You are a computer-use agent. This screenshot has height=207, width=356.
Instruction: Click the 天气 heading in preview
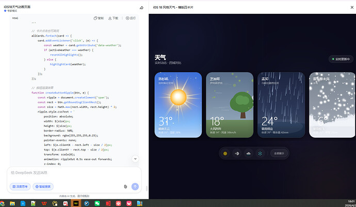pyautogui.click(x=160, y=57)
